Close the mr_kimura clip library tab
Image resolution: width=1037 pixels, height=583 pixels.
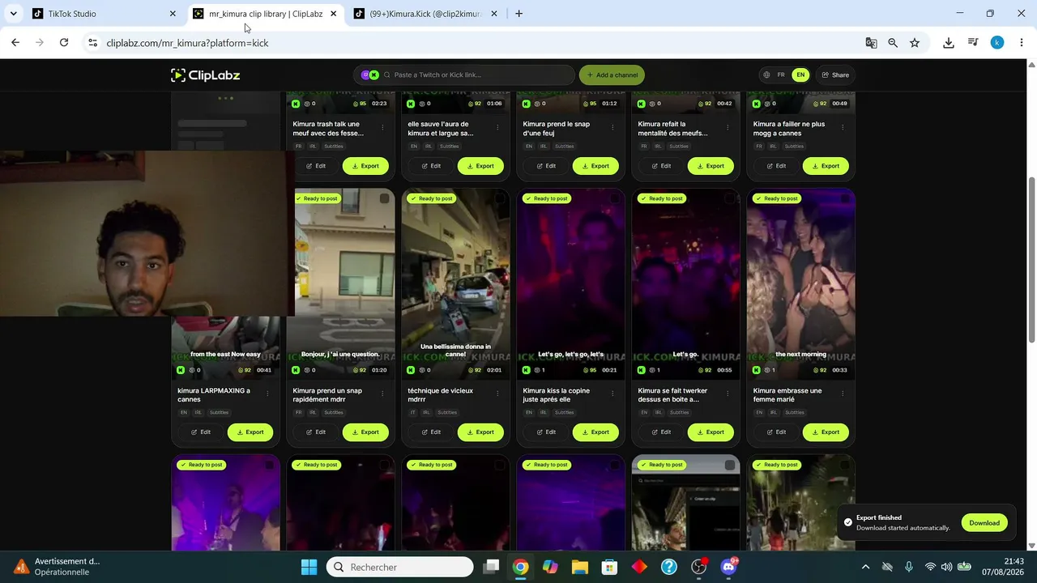(333, 14)
